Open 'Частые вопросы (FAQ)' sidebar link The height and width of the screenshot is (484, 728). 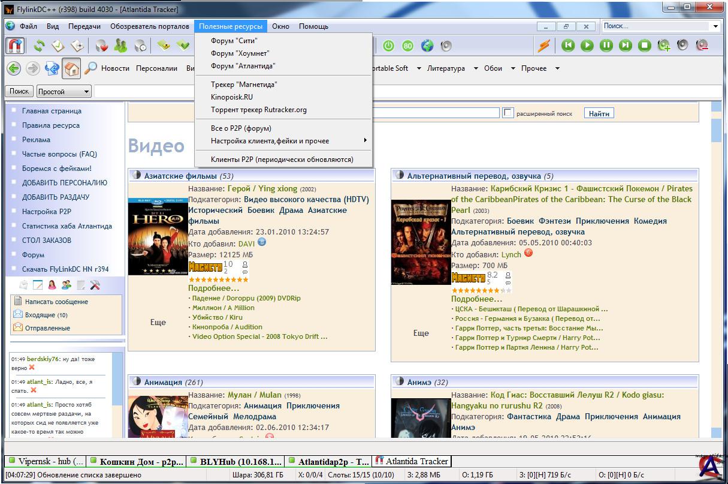(x=59, y=154)
